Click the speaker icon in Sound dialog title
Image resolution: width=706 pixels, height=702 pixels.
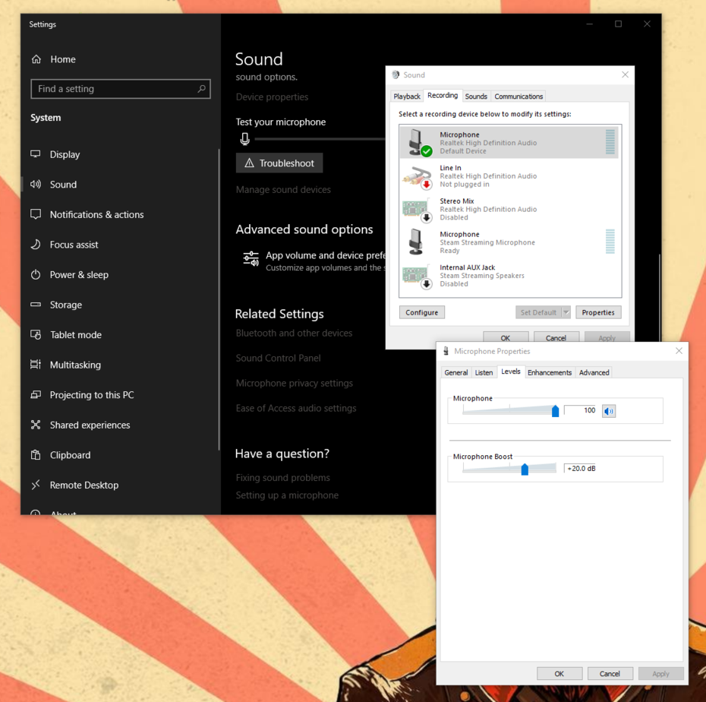click(x=396, y=74)
